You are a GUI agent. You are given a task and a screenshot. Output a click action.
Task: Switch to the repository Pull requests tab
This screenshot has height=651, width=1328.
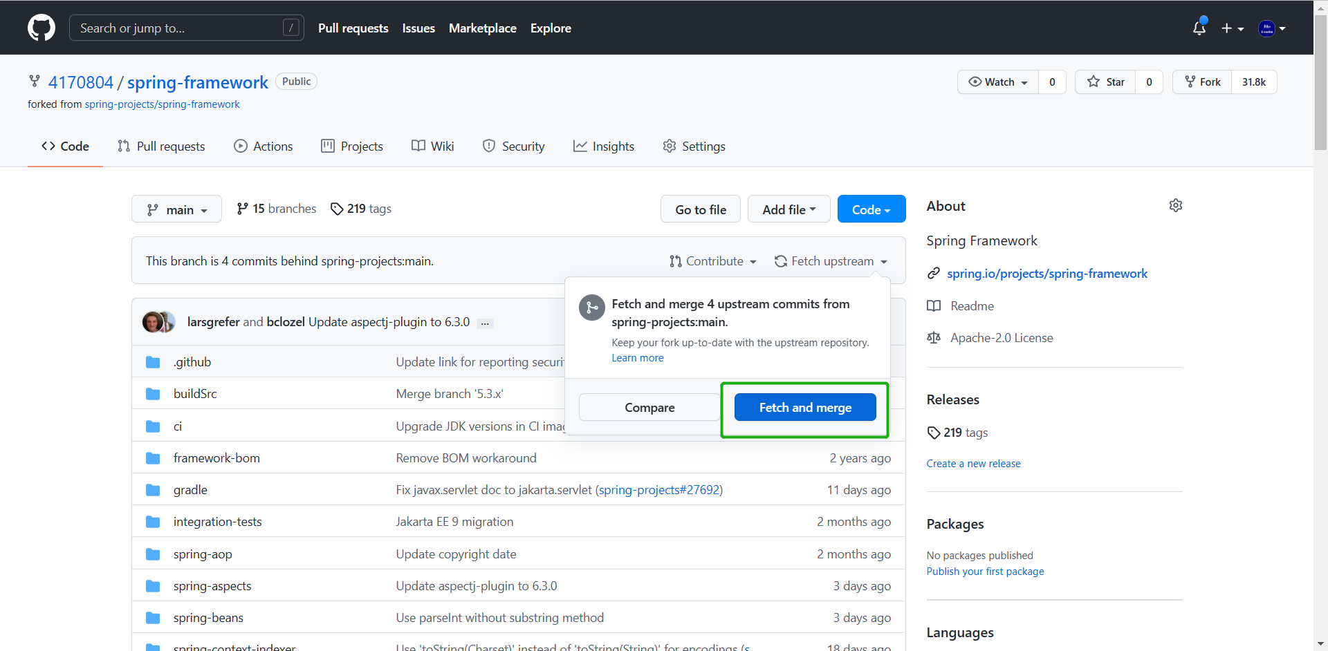(161, 146)
